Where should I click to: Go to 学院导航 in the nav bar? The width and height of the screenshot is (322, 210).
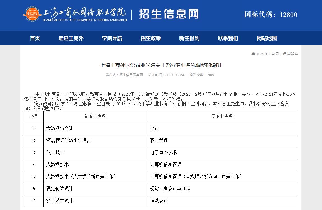[x=112, y=38]
